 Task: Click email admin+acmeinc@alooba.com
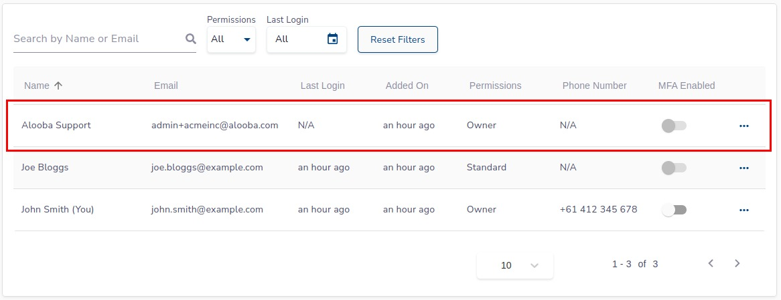click(215, 125)
